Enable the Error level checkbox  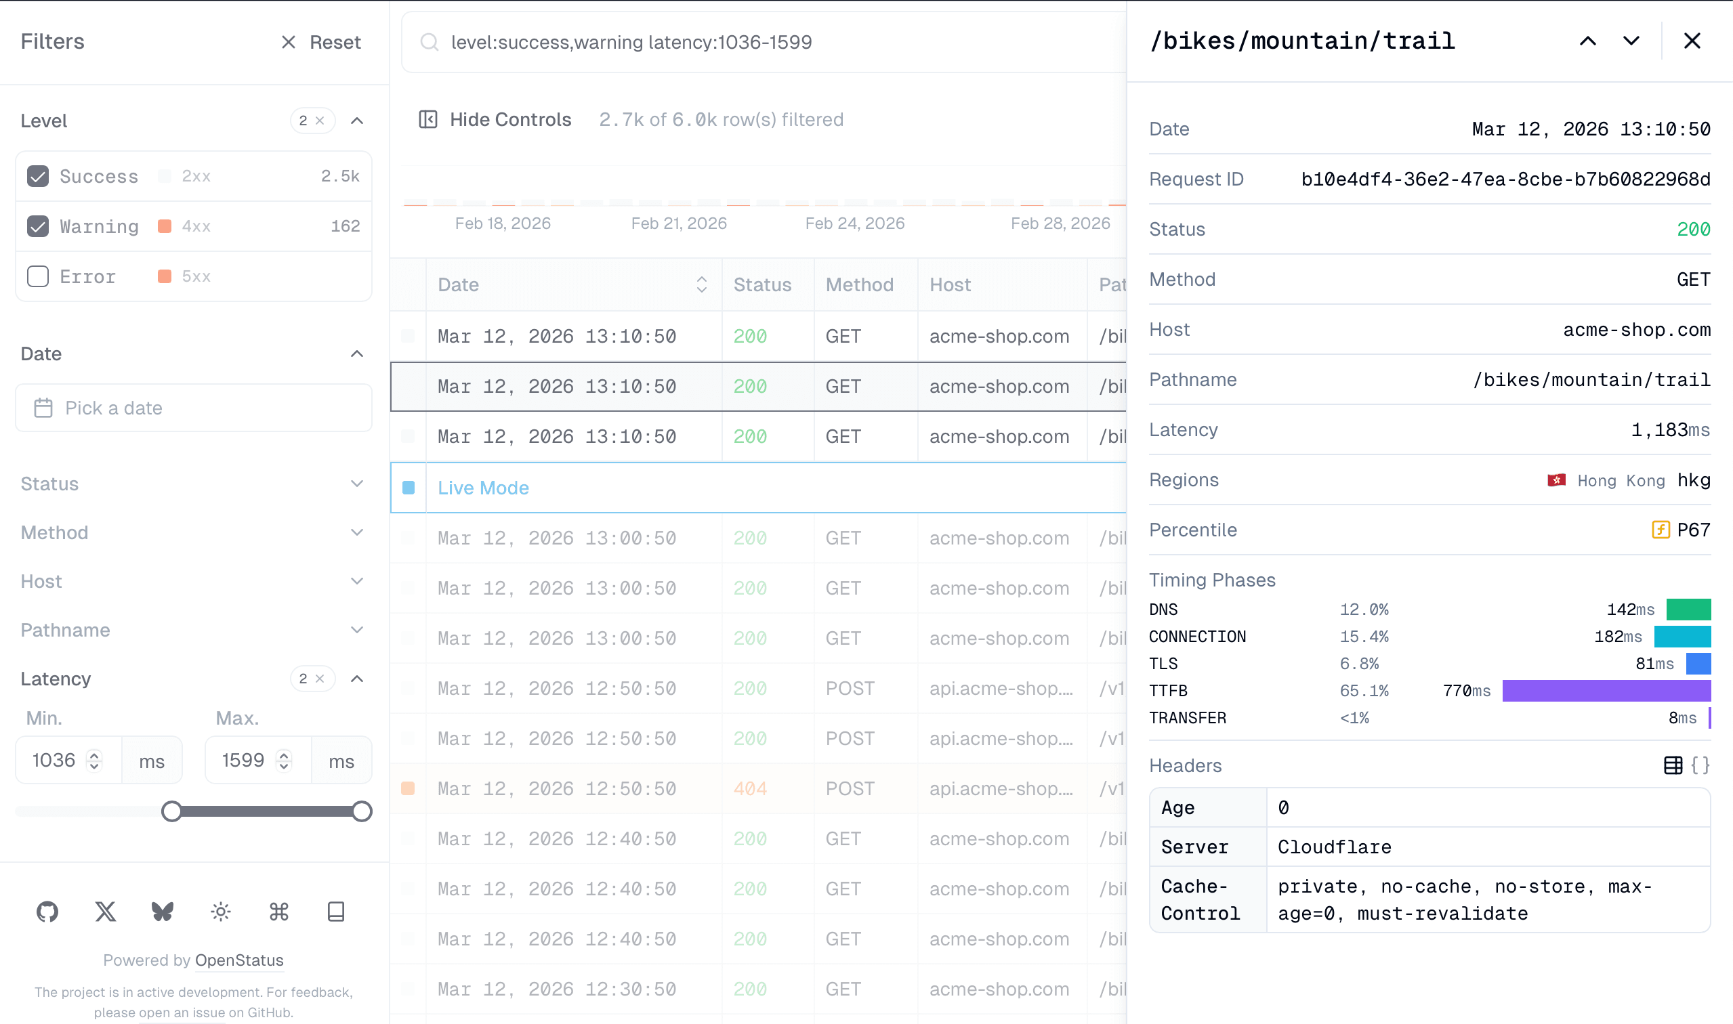pos(38,276)
